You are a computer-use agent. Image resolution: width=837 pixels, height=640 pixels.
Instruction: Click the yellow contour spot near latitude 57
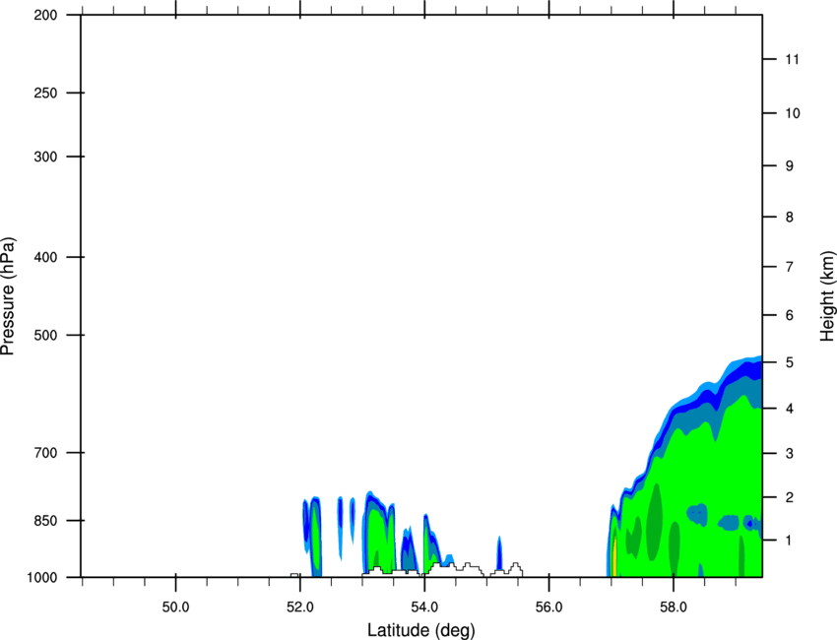click(614, 558)
